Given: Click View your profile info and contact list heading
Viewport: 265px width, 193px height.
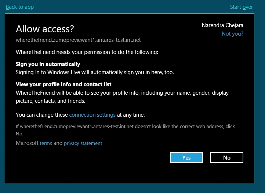Looking at the screenshot, I should pyautogui.click(x=63, y=84).
